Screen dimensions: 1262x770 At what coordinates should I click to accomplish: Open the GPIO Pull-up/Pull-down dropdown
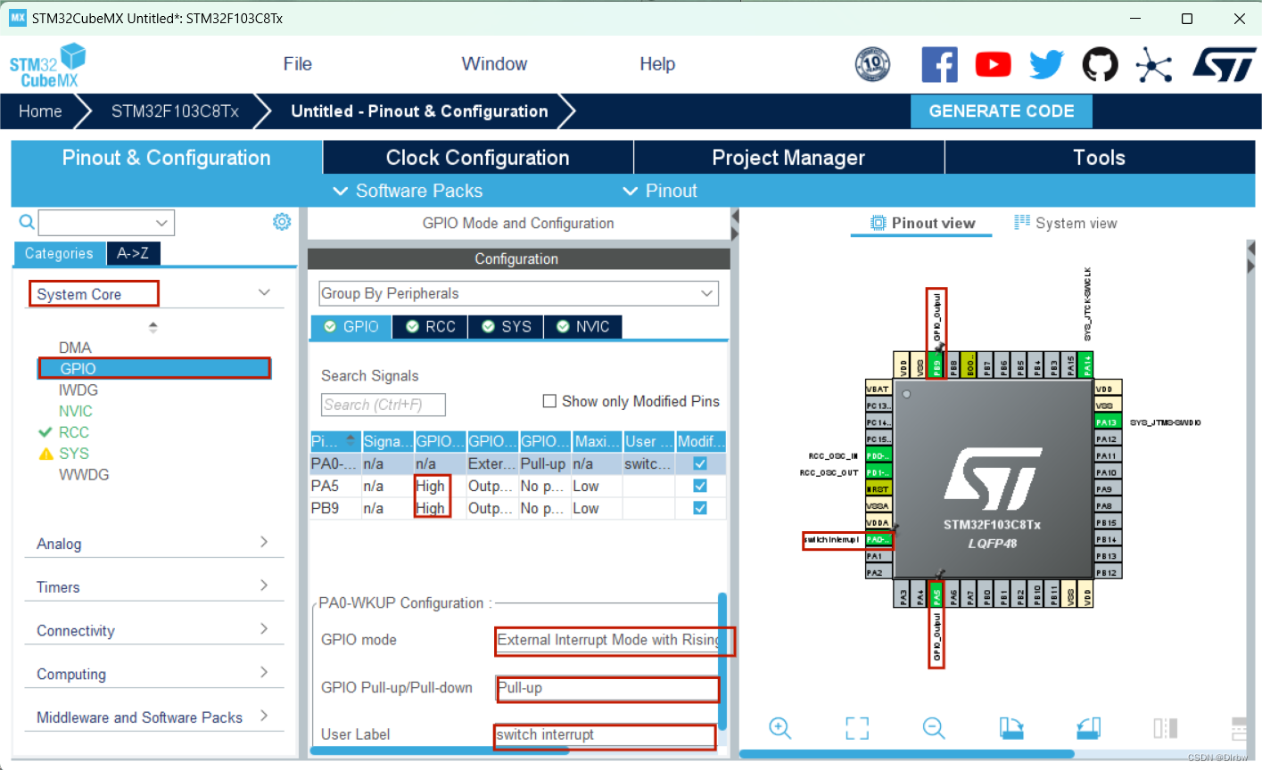pos(607,688)
